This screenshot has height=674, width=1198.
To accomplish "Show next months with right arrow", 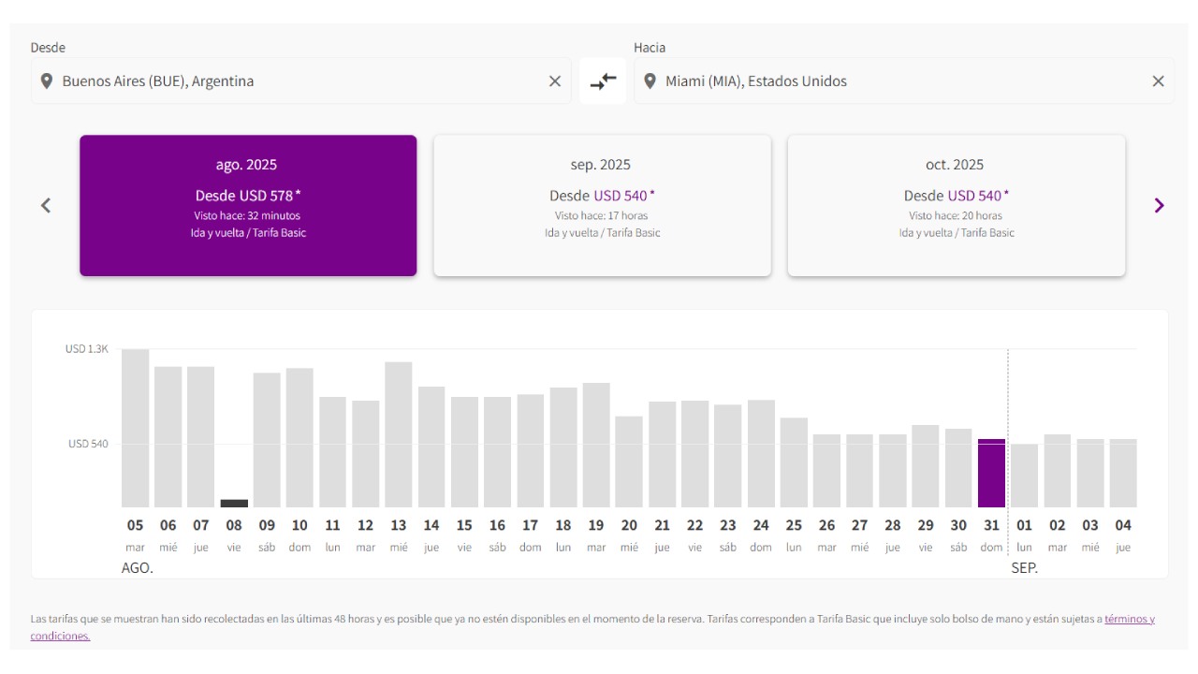I will [x=1159, y=205].
